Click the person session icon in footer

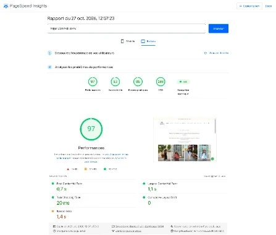[172, 226]
